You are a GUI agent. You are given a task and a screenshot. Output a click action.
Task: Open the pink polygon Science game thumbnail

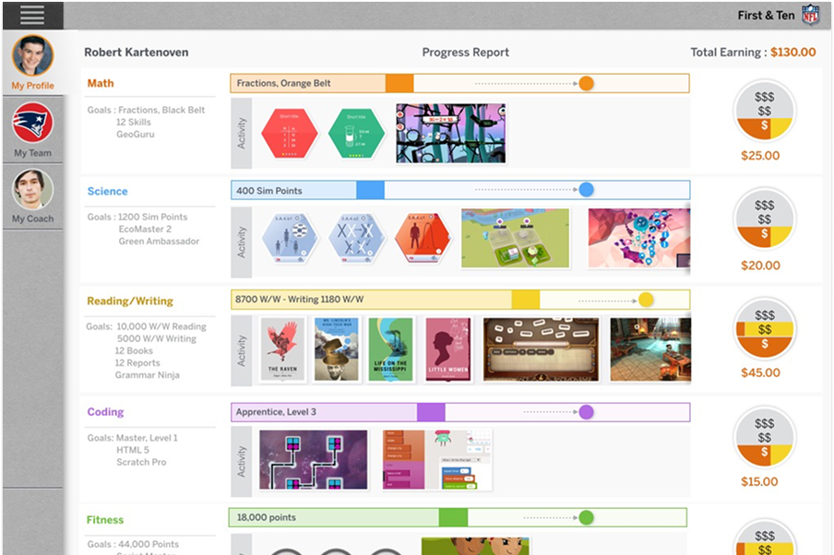pos(638,238)
